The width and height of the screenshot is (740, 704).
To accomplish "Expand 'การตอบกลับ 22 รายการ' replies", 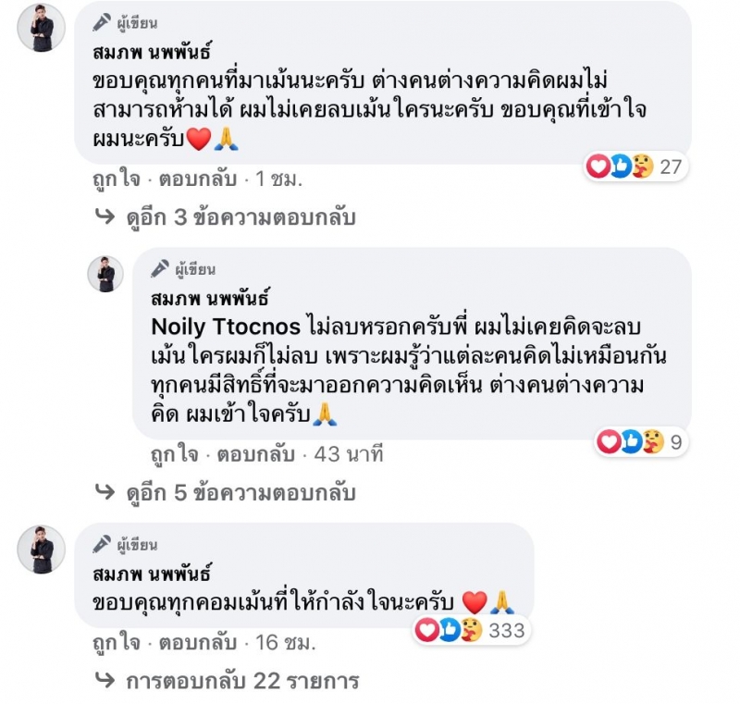I will [x=240, y=682].
